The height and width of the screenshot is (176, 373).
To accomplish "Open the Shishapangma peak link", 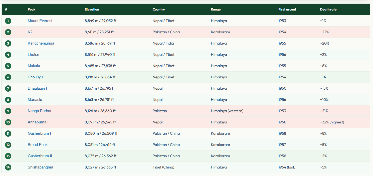I will tap(40, 167).
